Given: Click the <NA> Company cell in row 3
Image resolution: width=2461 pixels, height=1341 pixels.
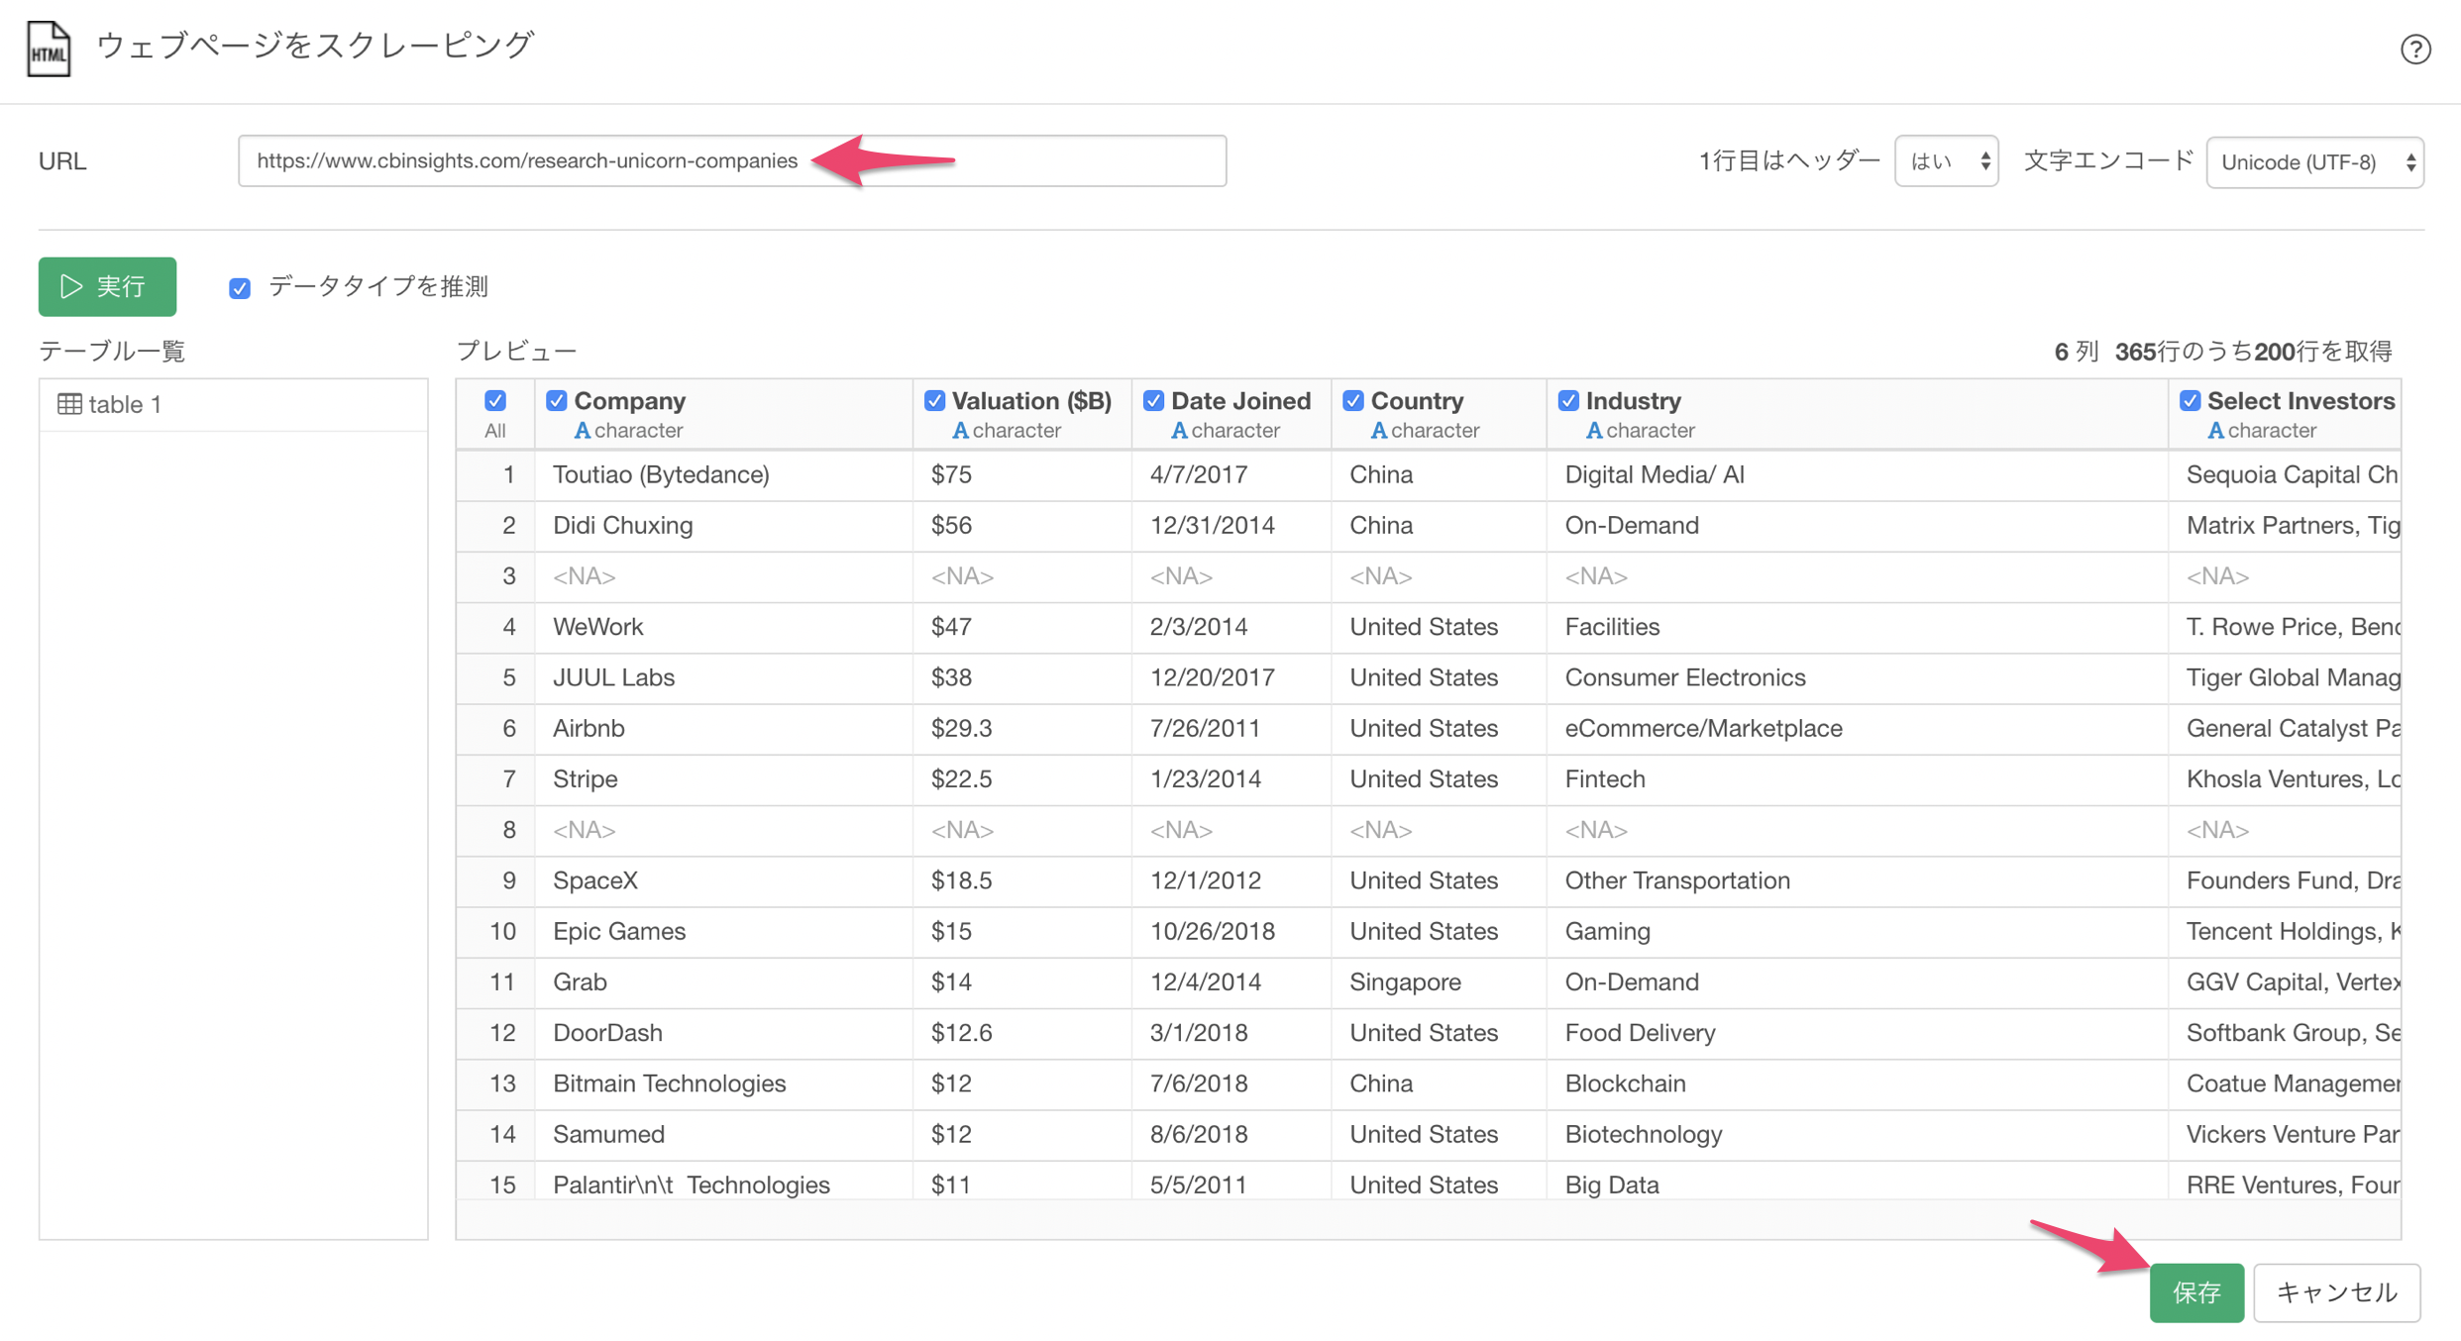Looking at the screenshot, I should point(724,576).
